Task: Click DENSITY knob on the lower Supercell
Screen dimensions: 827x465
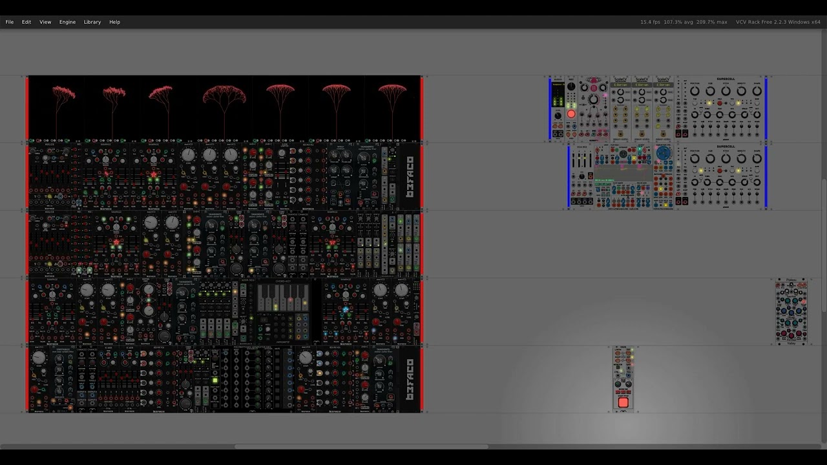Action: tap(741, 160)
